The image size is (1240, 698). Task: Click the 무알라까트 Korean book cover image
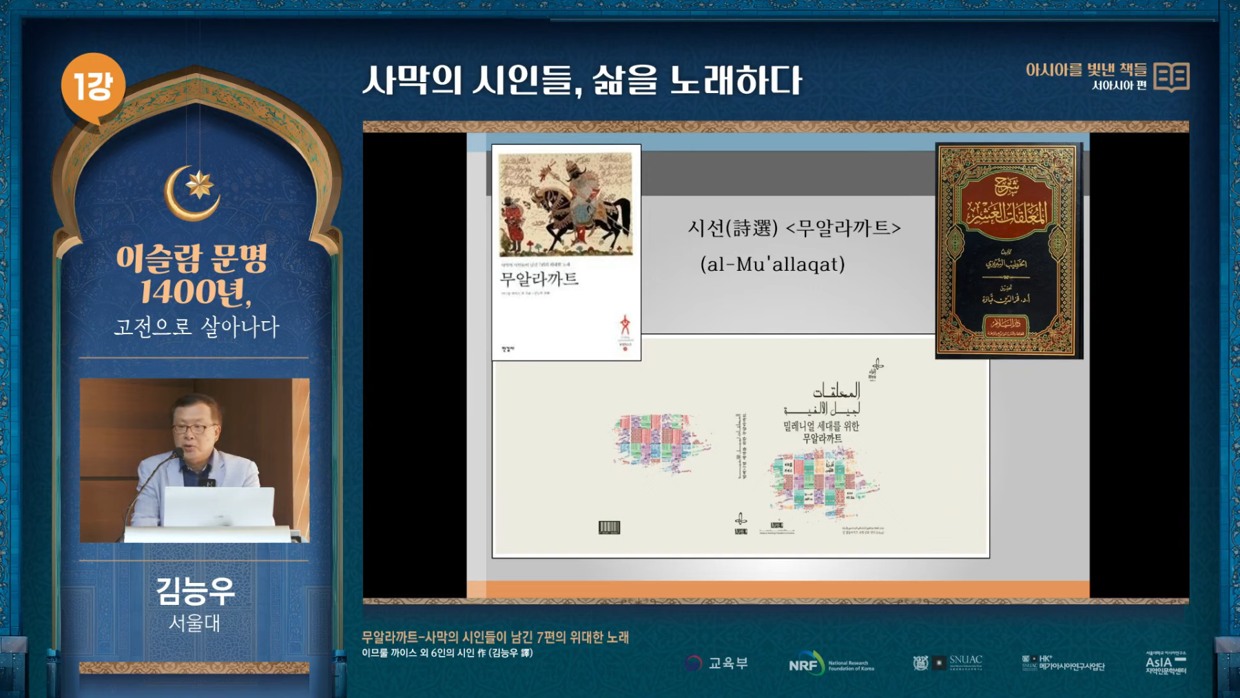pos(566,252)
